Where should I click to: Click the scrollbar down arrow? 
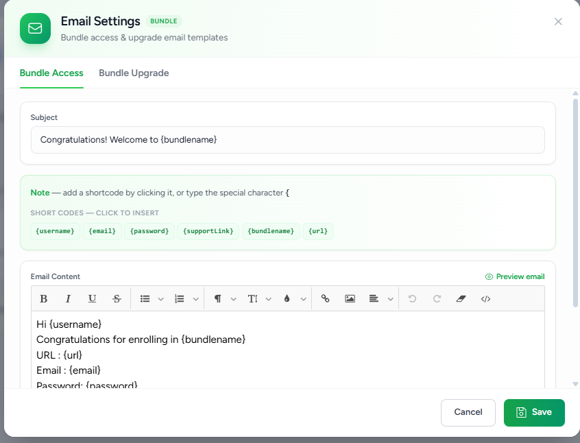575,384
